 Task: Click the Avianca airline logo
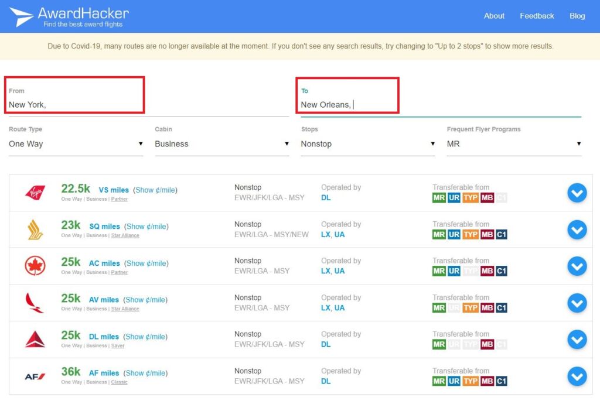pyautogui.click(x=35, y=303)
